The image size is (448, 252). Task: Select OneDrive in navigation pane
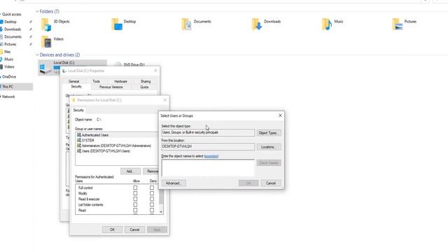pyautogui.click(x=9, y=76)
